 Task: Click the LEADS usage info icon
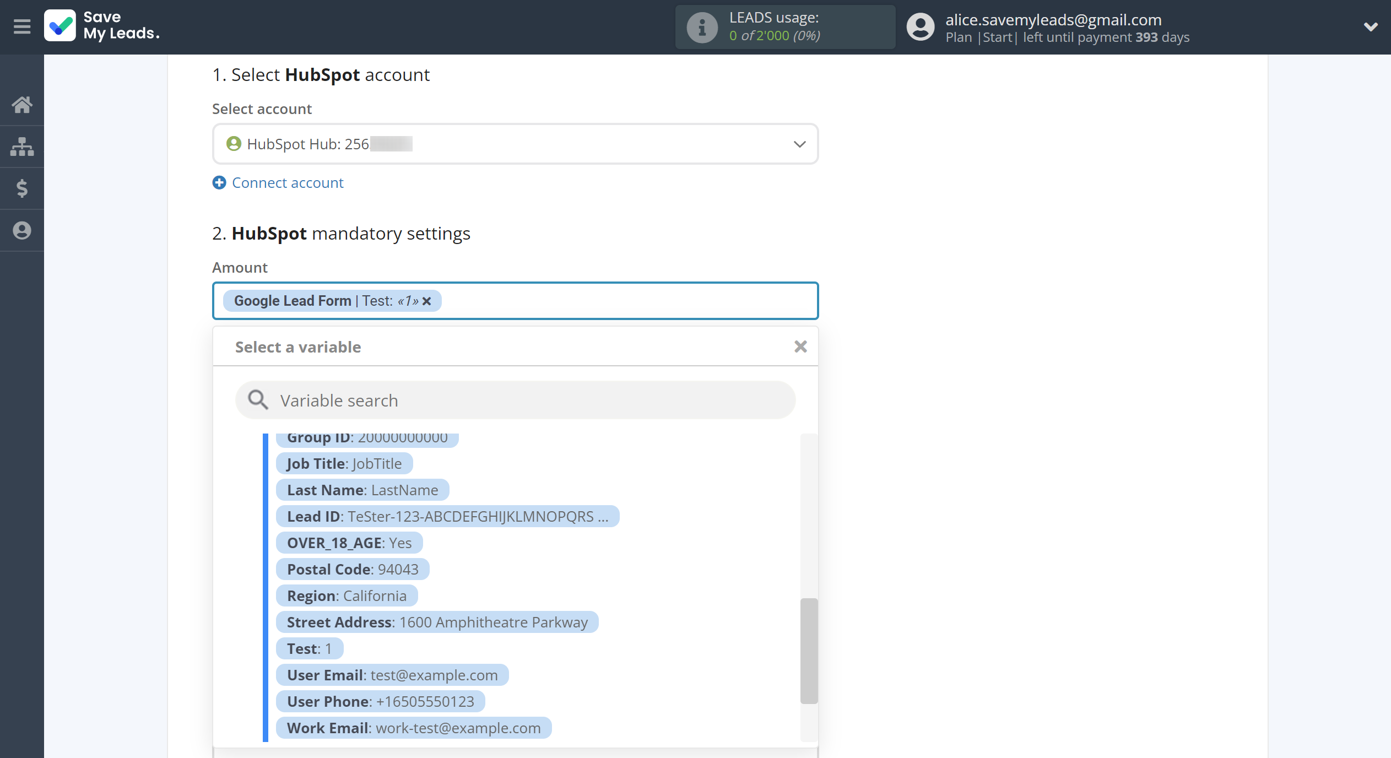point(702,27)
